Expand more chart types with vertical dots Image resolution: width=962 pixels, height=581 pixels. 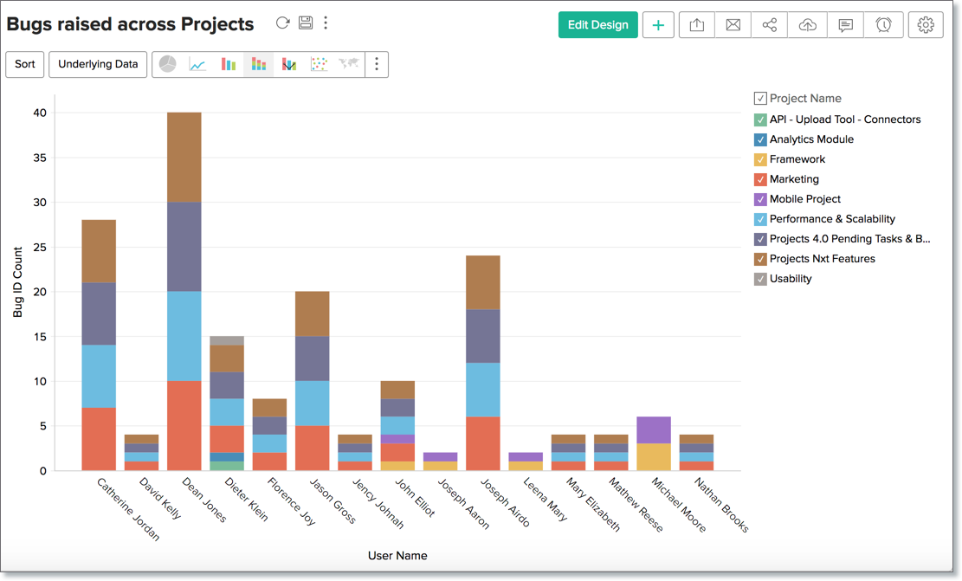tap(377, 65)
